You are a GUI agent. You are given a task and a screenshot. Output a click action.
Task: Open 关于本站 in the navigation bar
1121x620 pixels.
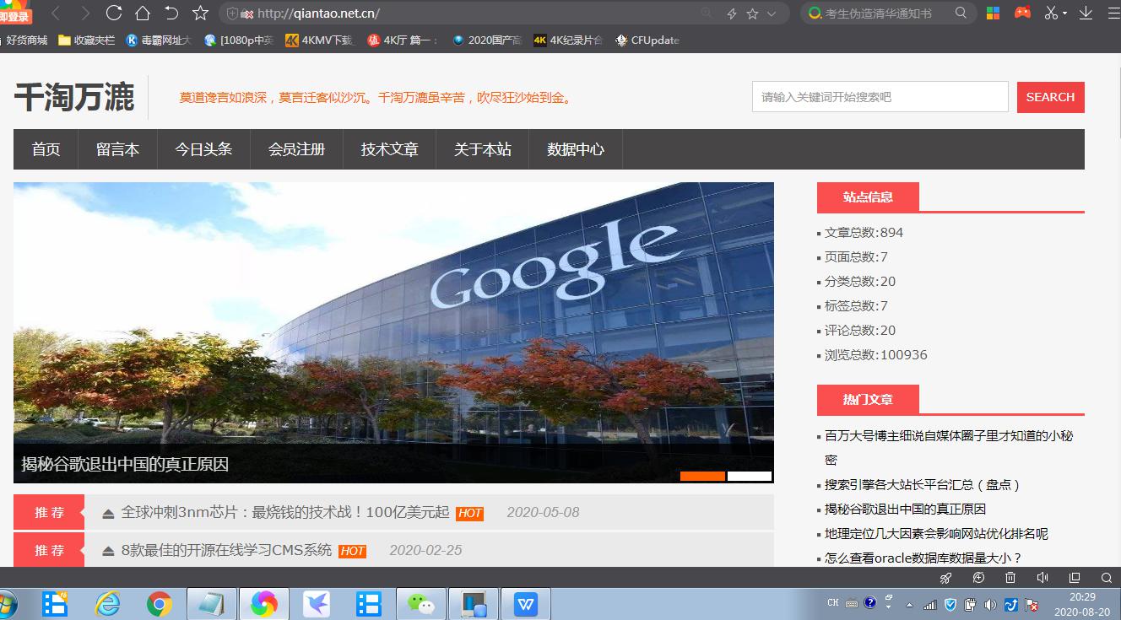pos(483,149)
